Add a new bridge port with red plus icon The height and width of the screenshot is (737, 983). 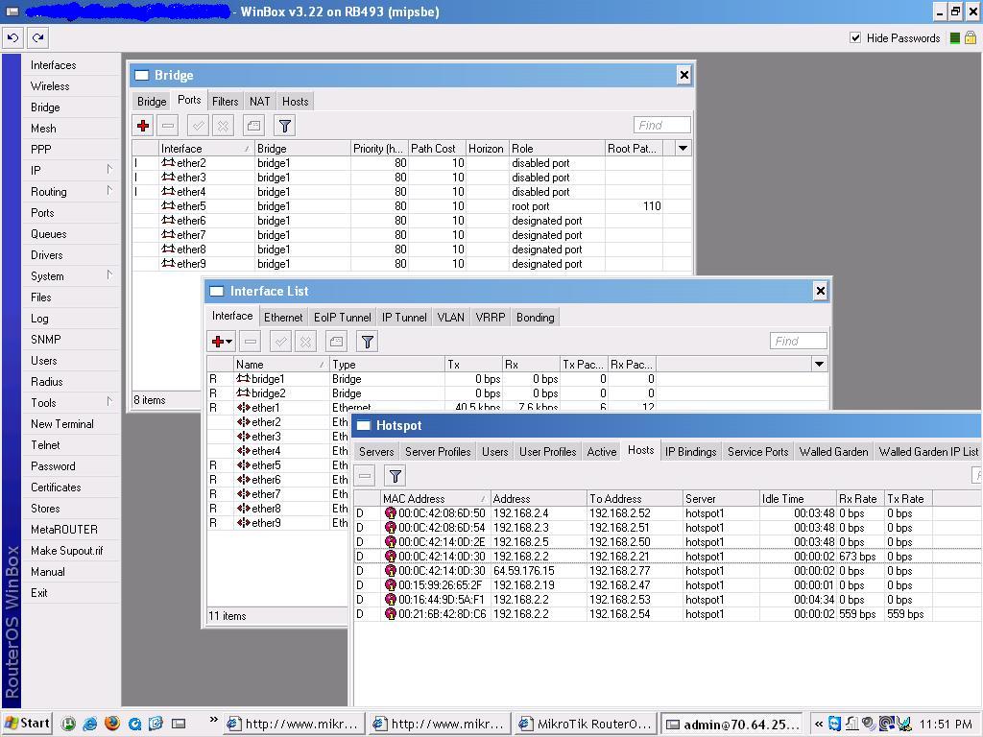(142, 125)
